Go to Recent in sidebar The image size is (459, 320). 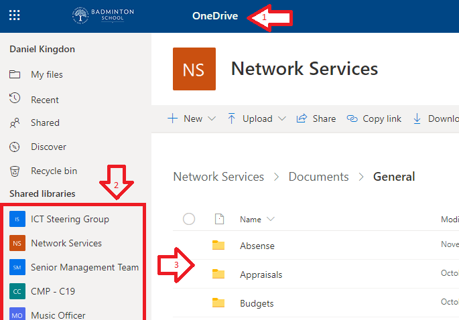click(x=45, y=100)
